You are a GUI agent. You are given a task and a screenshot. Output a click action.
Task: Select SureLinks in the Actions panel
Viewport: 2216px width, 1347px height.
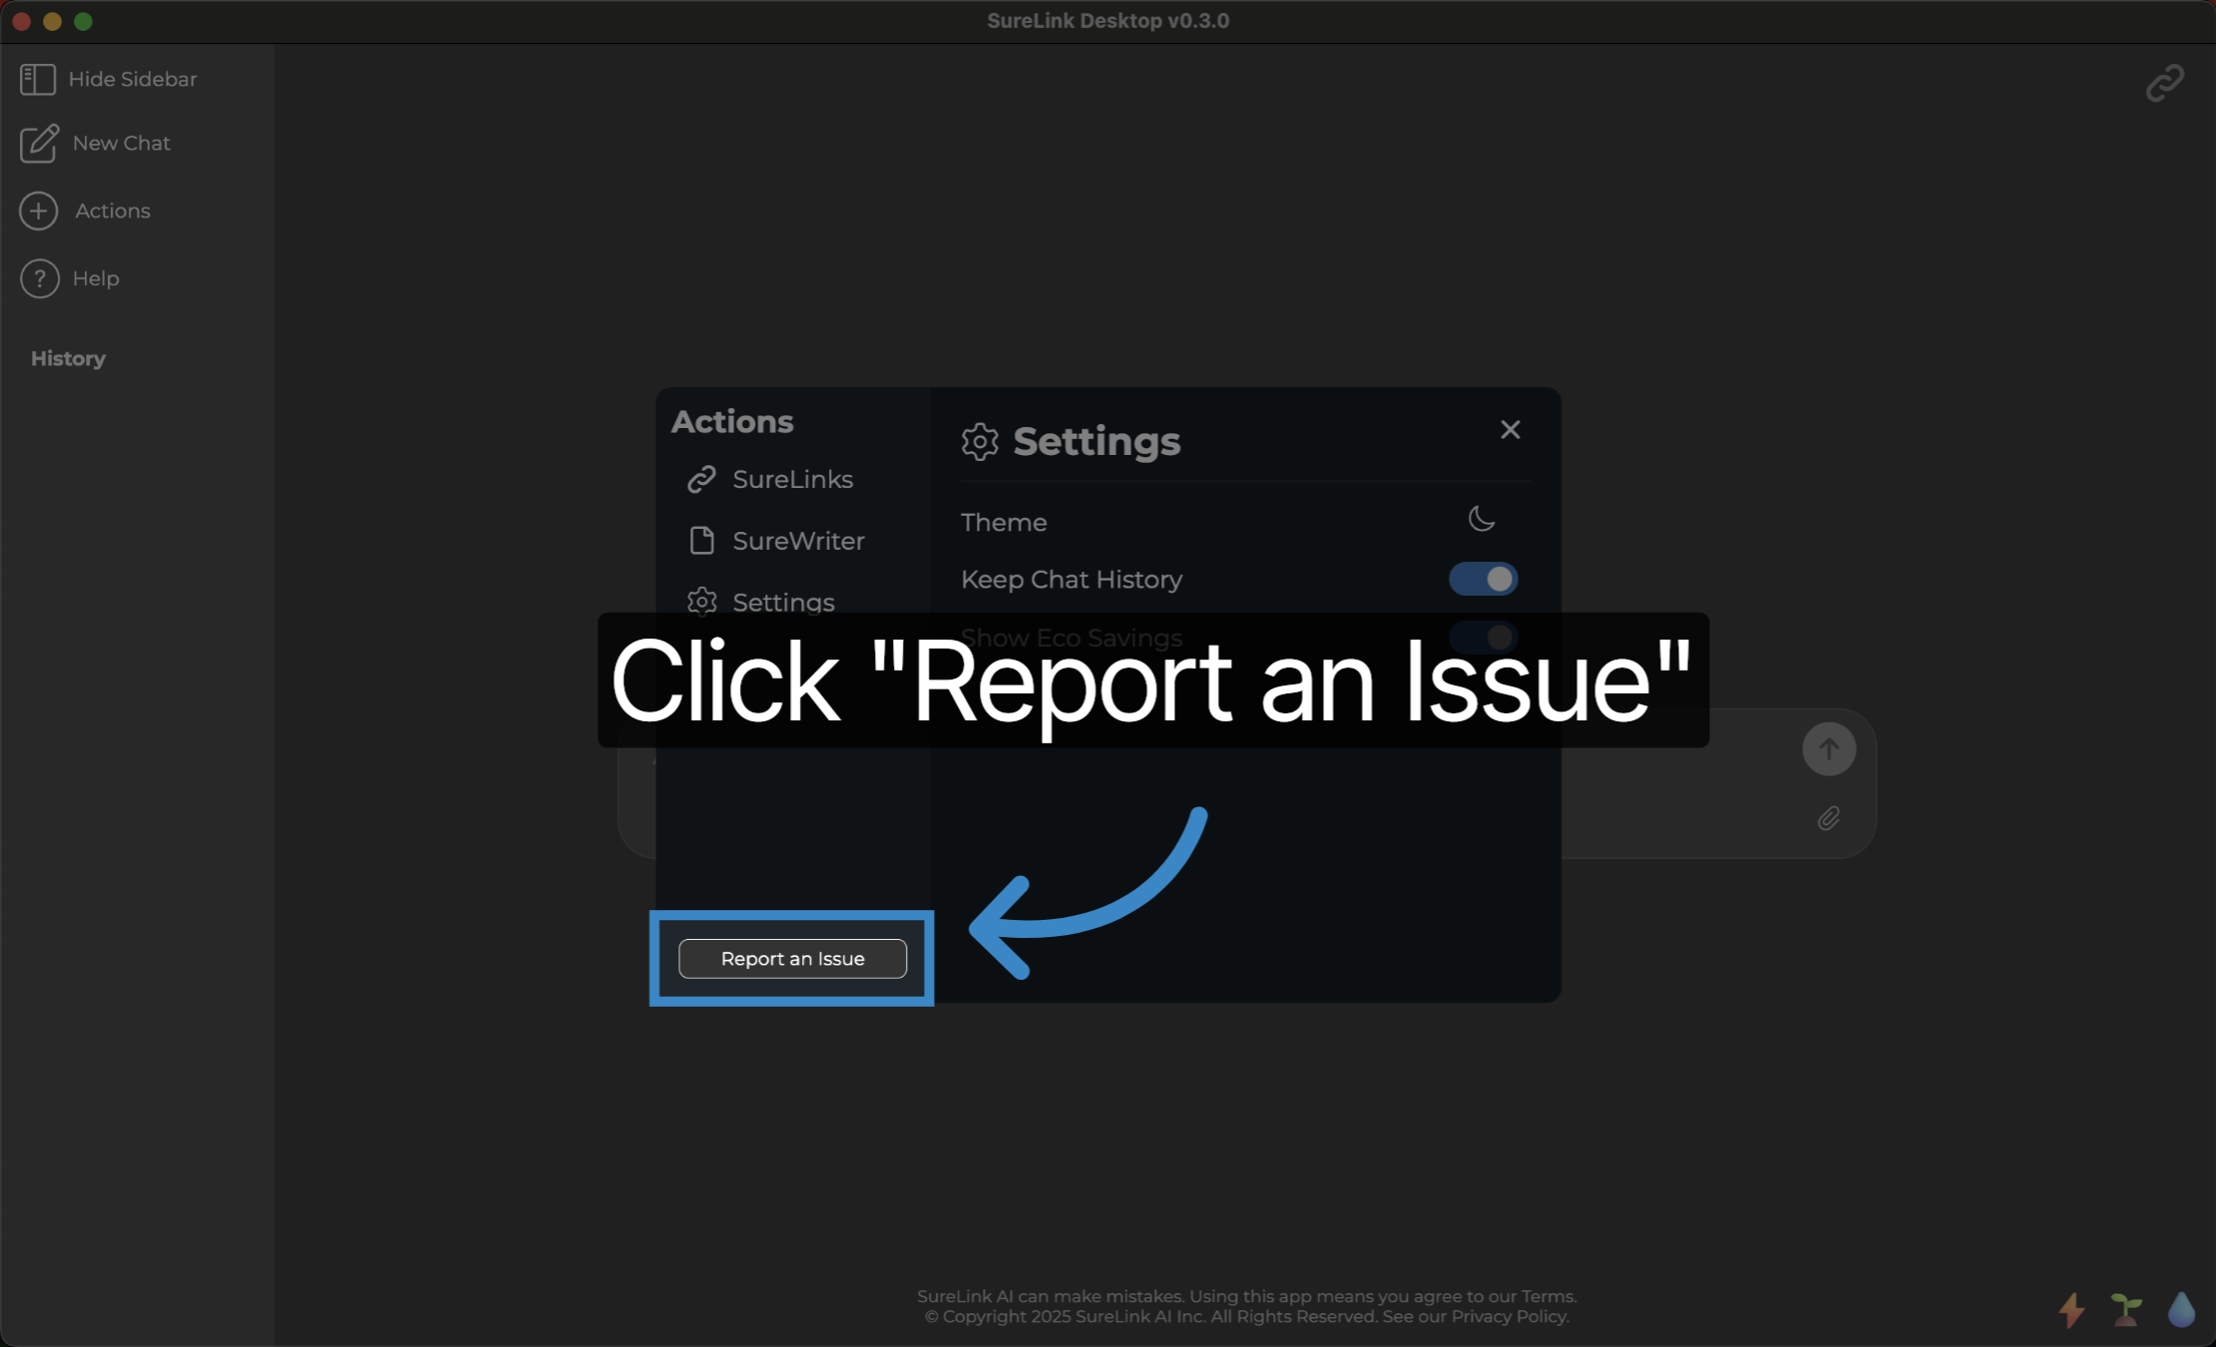pos(770,480)
